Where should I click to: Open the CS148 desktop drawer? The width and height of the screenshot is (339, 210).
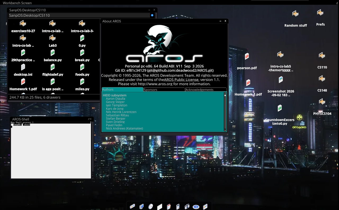click(x=322, y=84)
